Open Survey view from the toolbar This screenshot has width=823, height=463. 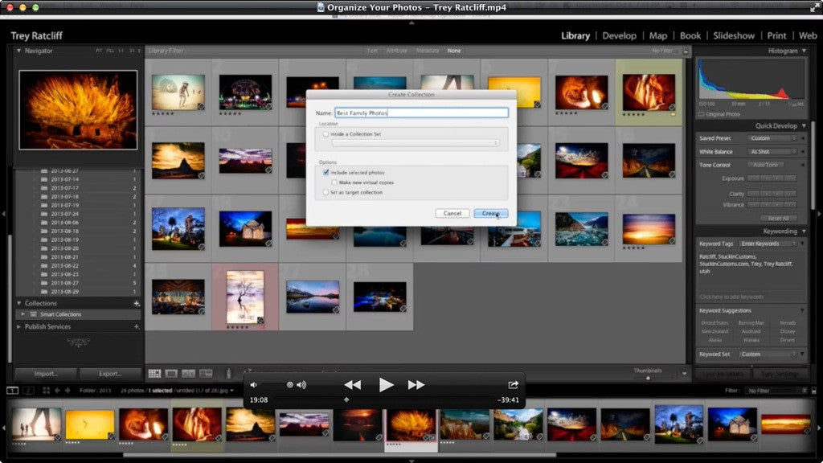pos(206,374)
